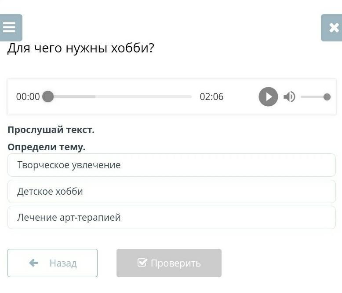Viewport: 342px width, 293px height.
Task: Pick the answer "Лечение арт-терапией"
Action: click(x=171, y=217)
